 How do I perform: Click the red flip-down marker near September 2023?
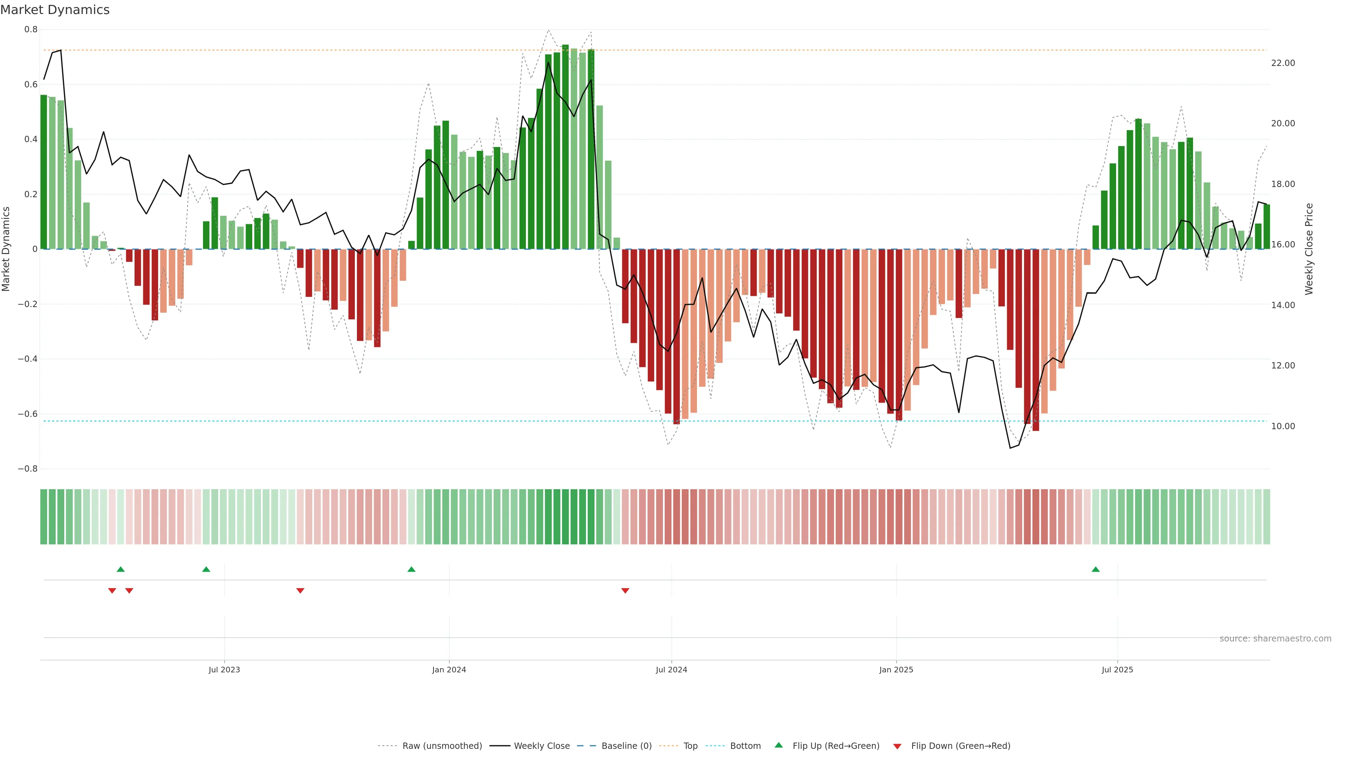300,591
